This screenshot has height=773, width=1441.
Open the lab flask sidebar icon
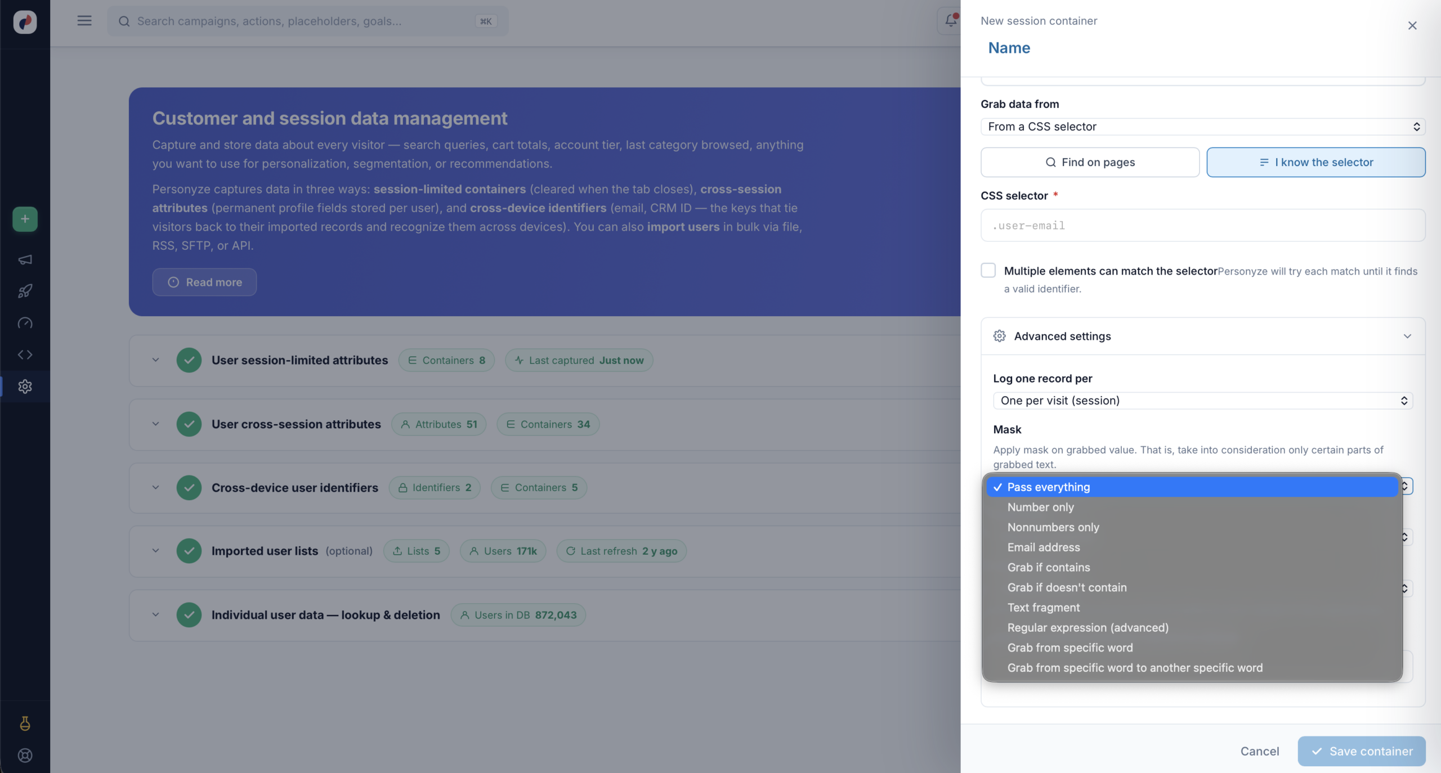(x=25, y=723)
